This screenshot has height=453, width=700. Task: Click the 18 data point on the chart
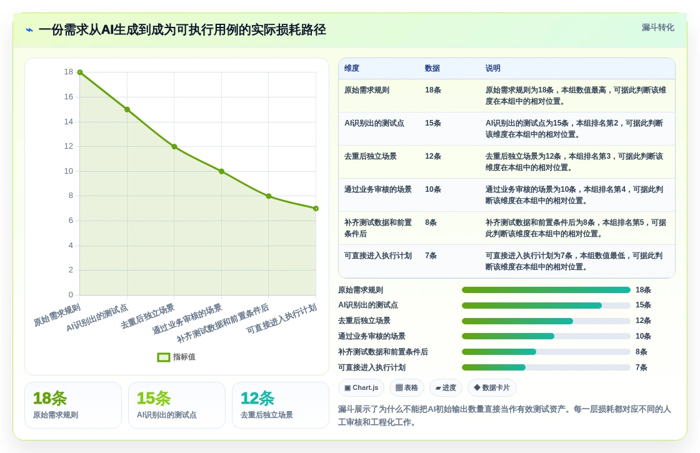(80, 72)
